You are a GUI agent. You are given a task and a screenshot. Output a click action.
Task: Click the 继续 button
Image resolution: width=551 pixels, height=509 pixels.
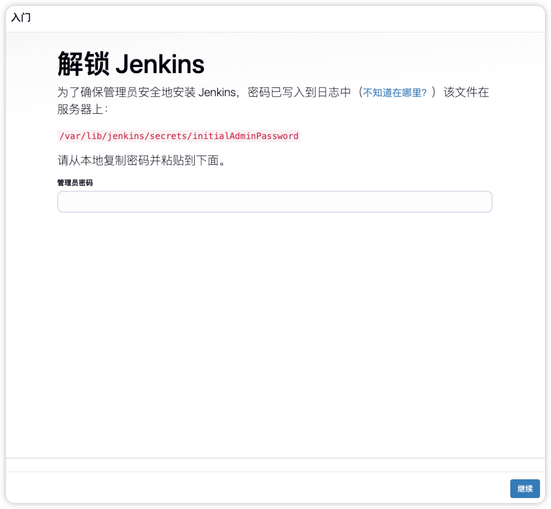(525, 488)
